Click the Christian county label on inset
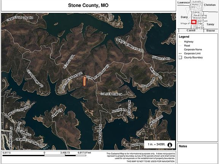 point(210,5)
